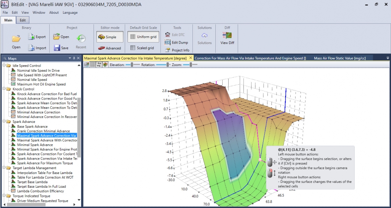This screenshot has width=391, height=208.
Task: Open the document tabs list dropdown arrow
Action: [x=388, y=58]
